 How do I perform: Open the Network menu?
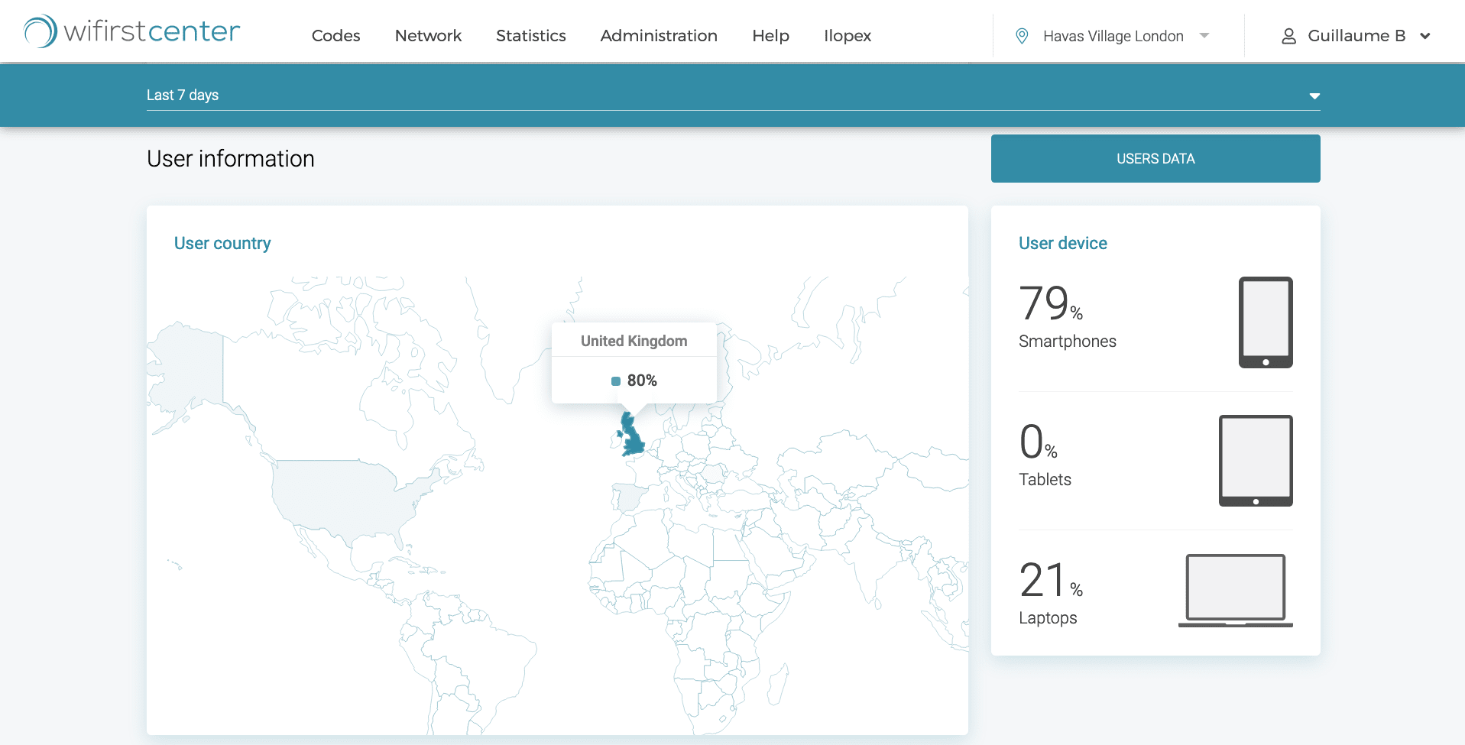click(x=428, y=36)
